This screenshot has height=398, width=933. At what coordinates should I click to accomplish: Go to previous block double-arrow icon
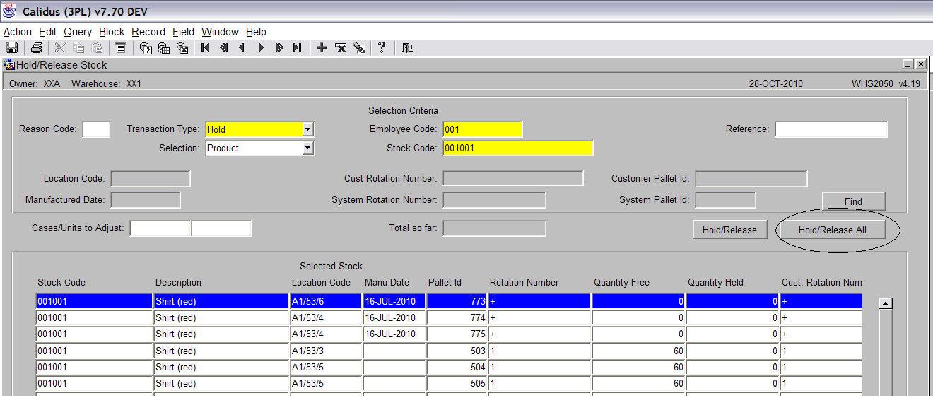pos(224,48)
